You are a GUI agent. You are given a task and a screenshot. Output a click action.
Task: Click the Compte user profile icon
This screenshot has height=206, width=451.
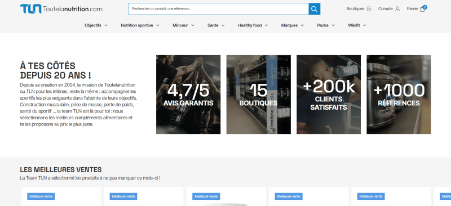[397, 9]
